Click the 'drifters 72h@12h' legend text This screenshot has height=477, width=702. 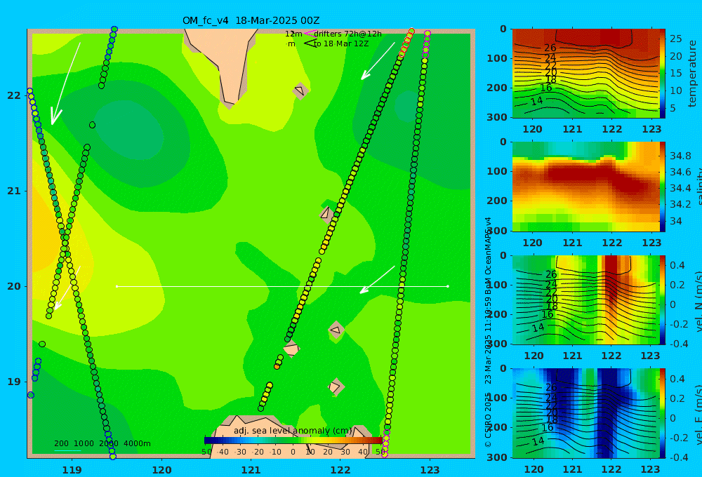[348, 34]
